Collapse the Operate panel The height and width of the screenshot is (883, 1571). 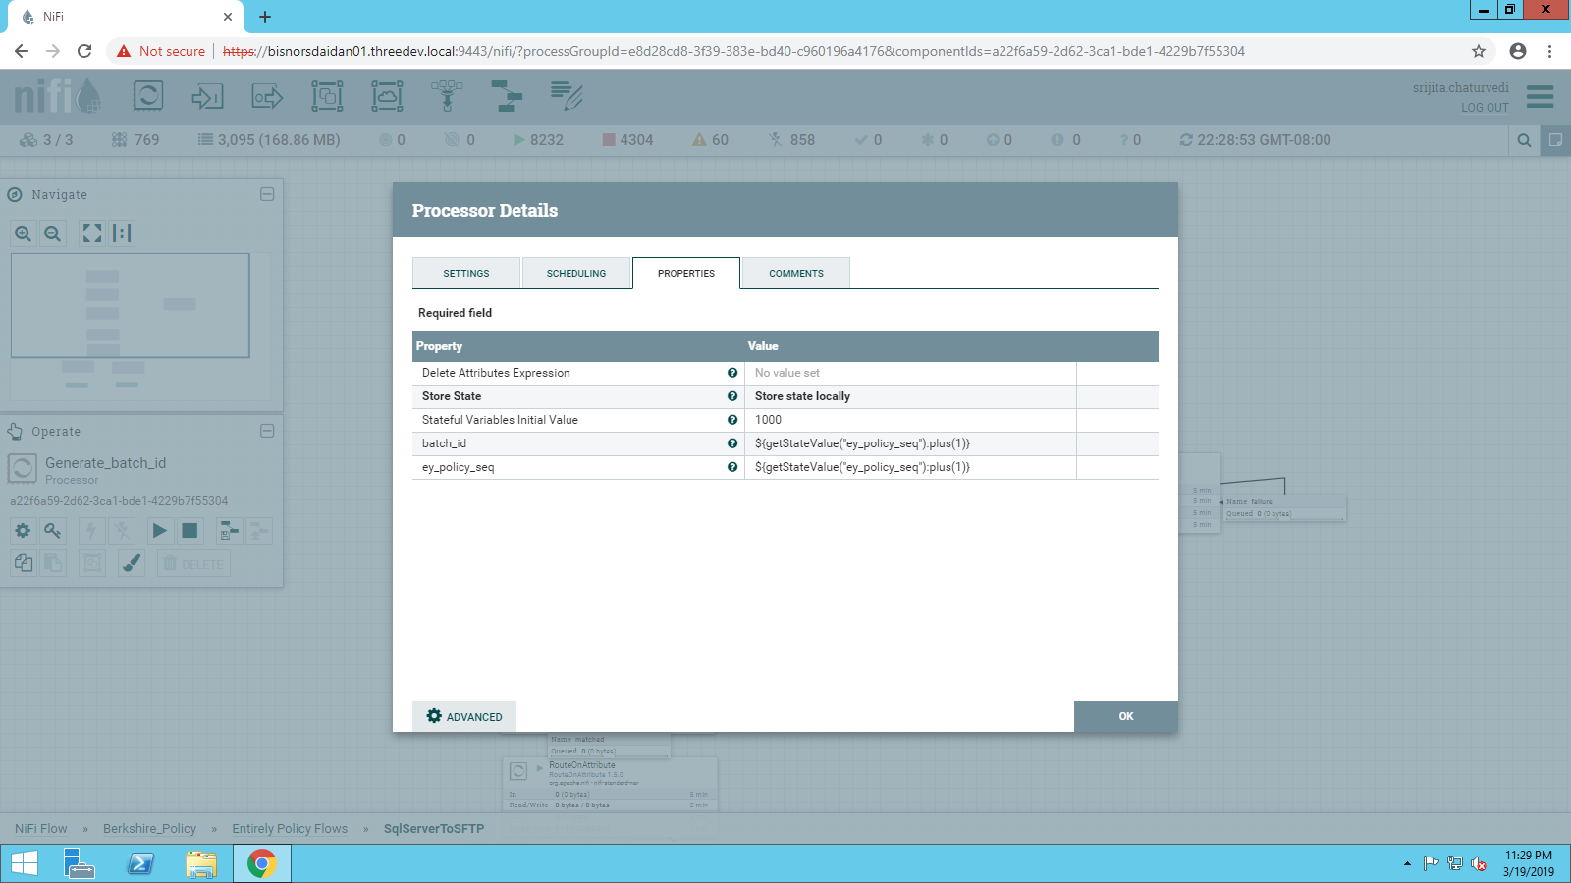267,431
